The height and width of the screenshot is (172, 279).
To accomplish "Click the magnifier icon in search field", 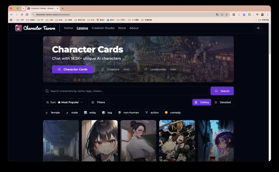I will (x=47, y=91).
